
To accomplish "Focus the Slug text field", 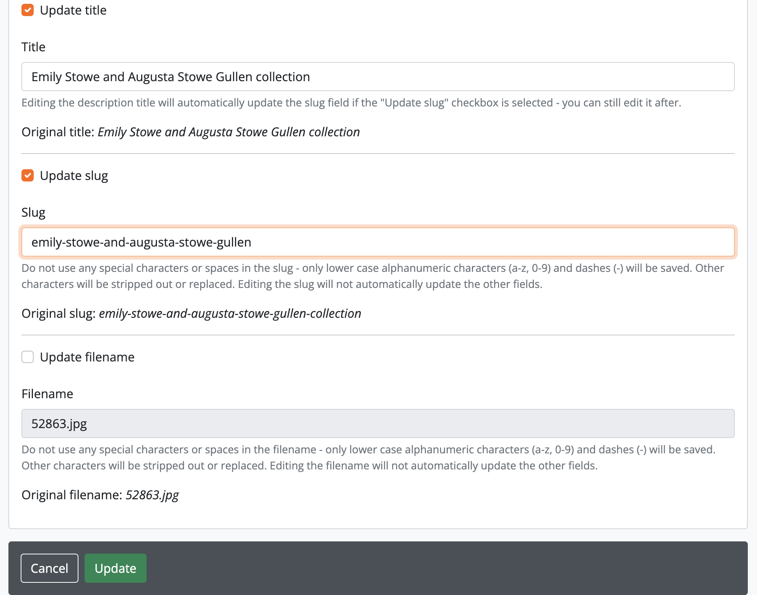I will tap(377, 242).
